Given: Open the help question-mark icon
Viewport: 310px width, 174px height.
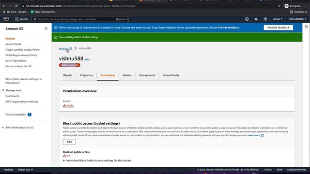Looking at the screenshot, I should click(x=265, y=19).
